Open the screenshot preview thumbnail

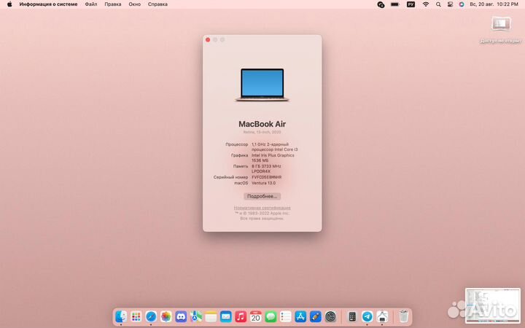492,305
